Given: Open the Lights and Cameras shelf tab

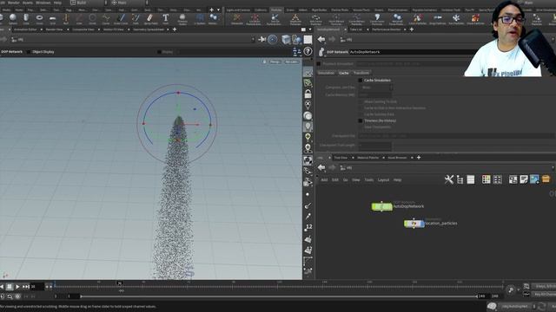Looking at the screenshot, I should point(238,10).
